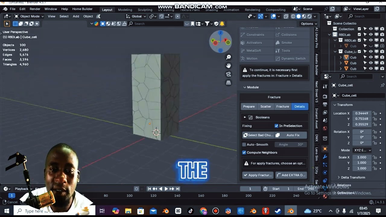
Task: Click the Add EXTRA Details button
Action: (x=291, y=175)
